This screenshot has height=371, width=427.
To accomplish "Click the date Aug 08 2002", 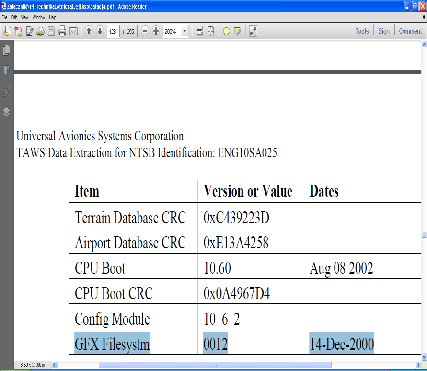I will 341,268.
